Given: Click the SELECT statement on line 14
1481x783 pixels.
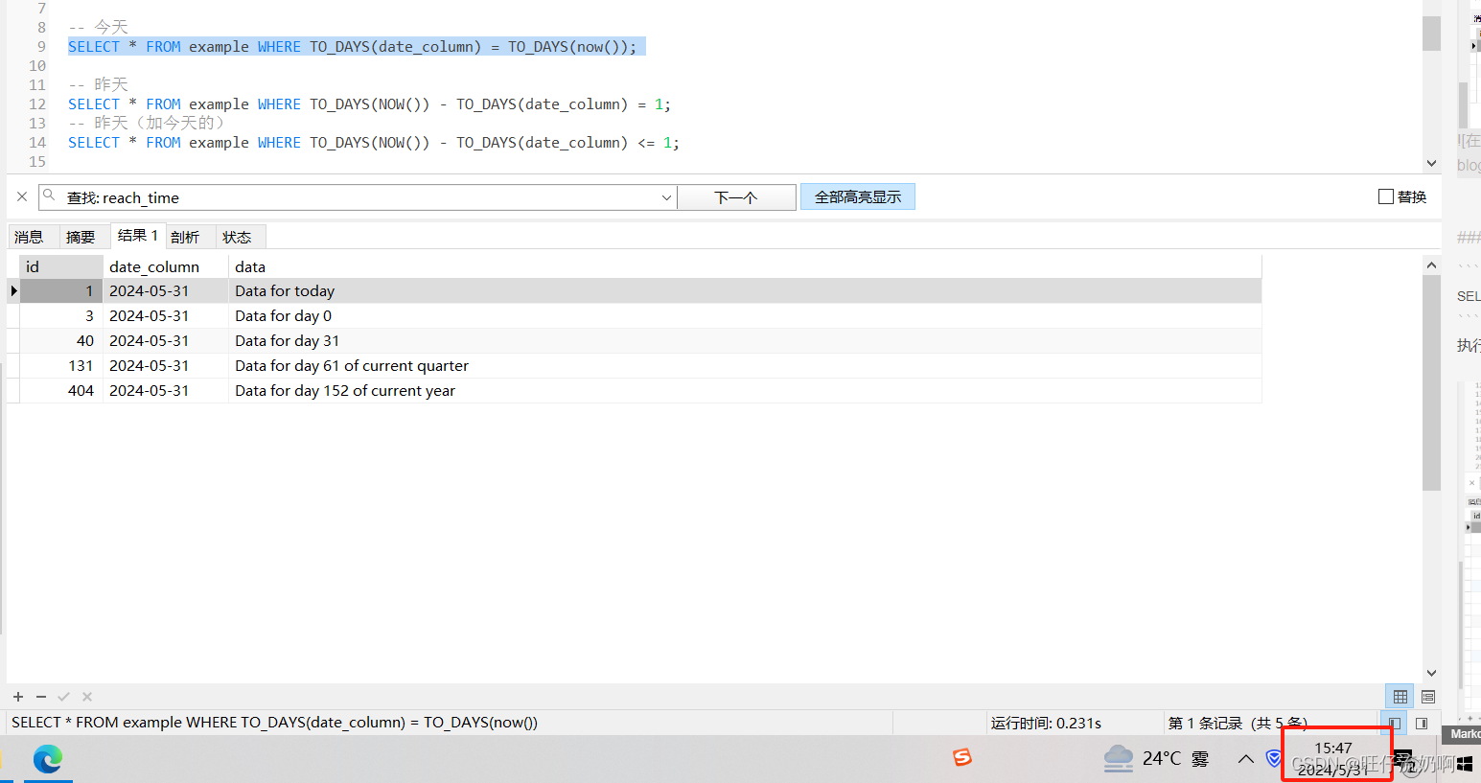Looking at the screenshot, I should (x=374, y=142).
